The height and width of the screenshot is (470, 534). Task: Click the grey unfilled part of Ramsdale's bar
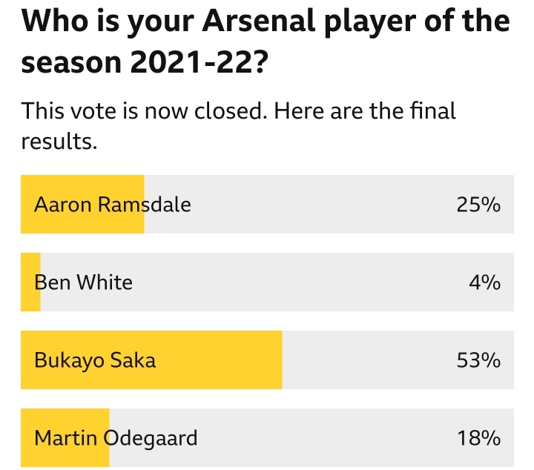(x=329, y=204)
